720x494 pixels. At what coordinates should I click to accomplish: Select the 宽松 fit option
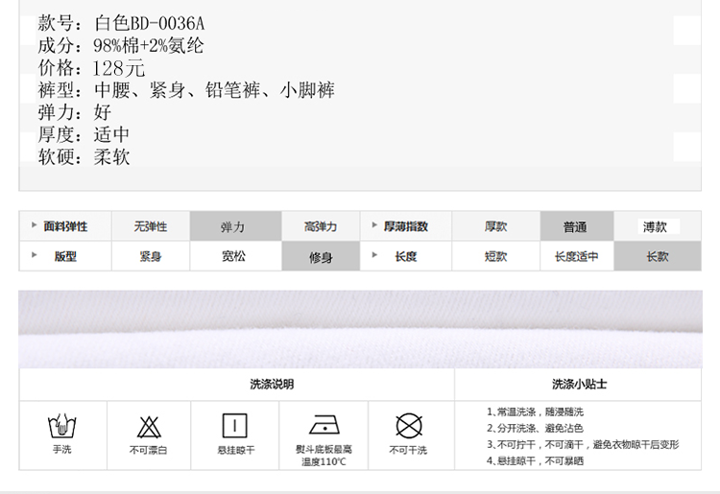coord(233,256)
